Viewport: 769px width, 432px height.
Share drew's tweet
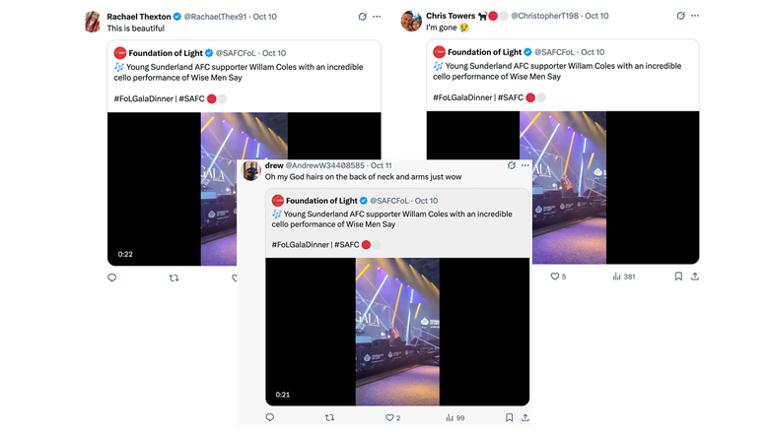[x=527, y=418]
